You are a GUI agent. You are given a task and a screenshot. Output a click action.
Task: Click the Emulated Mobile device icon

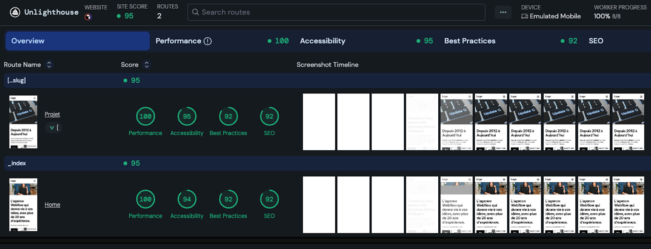tap(525, 17)
